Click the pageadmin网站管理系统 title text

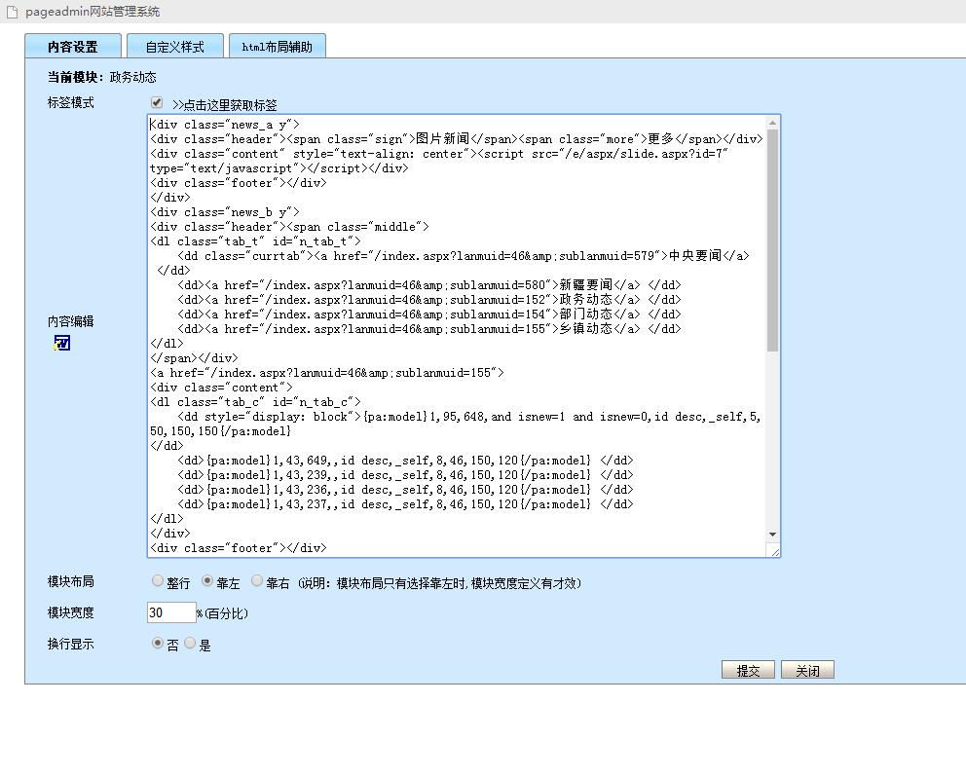93,12
